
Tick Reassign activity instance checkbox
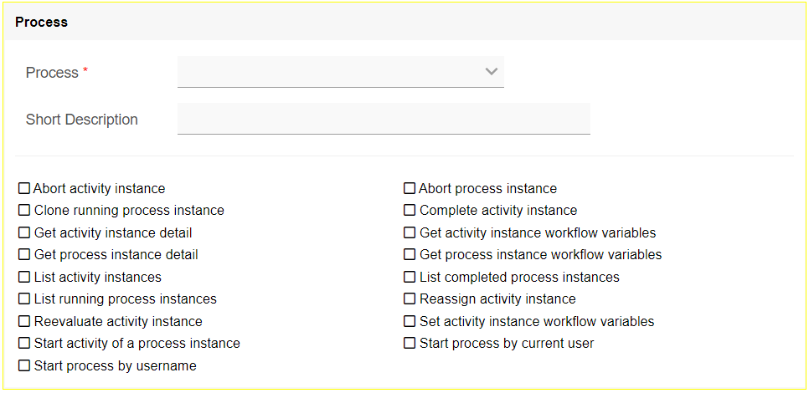pyautogui.click(x=410, y=299)
